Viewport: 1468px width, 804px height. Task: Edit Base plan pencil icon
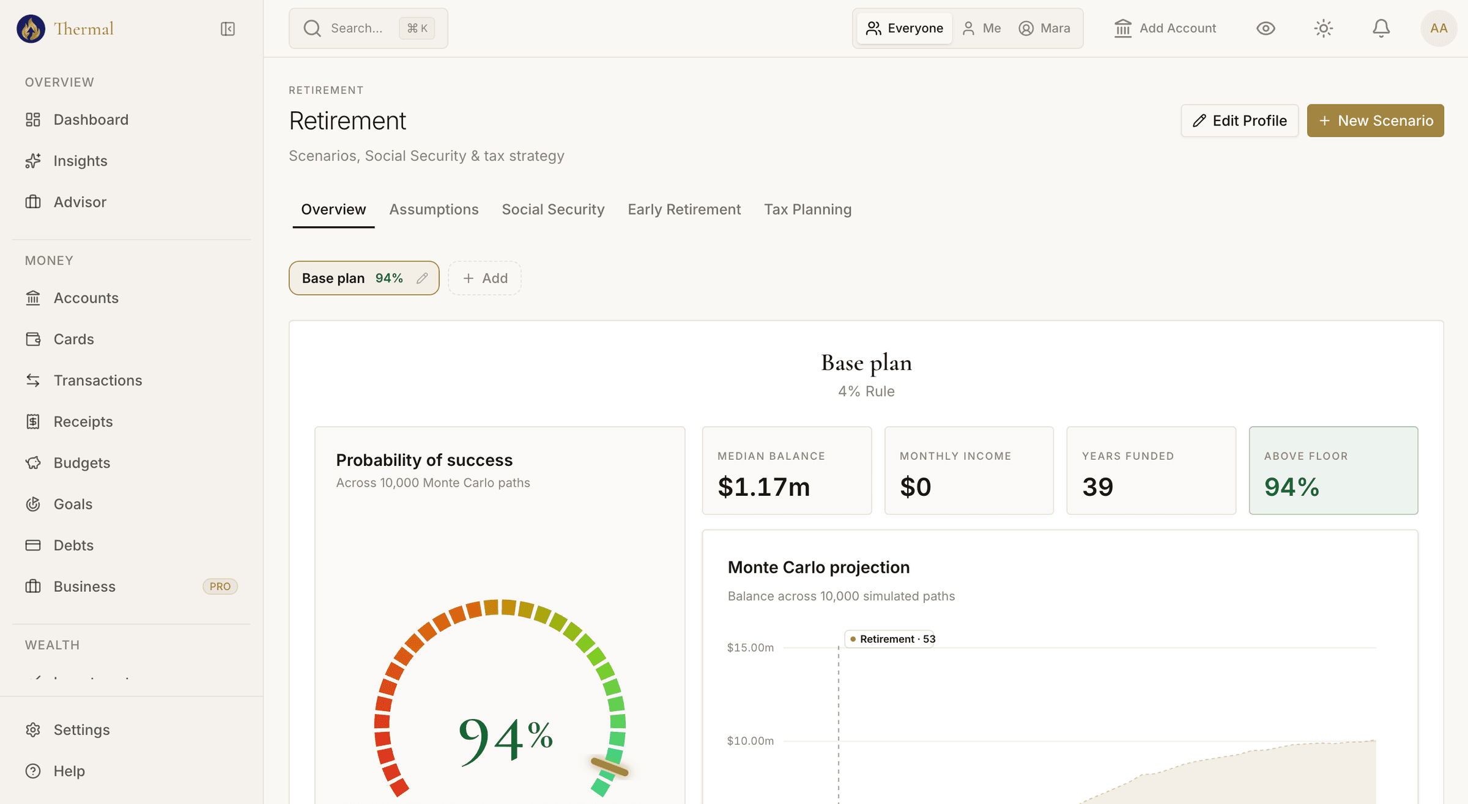point(422,278)
